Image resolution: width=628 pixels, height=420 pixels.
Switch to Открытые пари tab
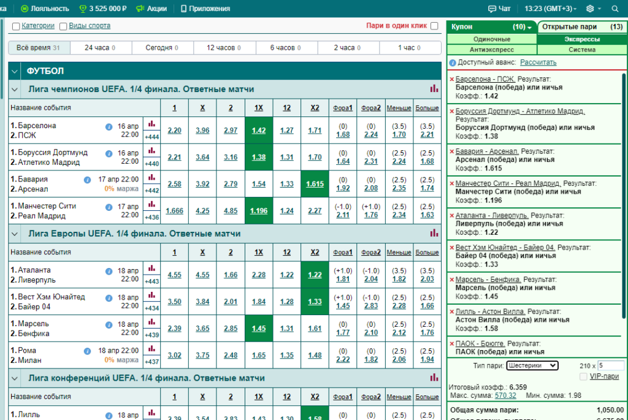[x=582, y=27]
